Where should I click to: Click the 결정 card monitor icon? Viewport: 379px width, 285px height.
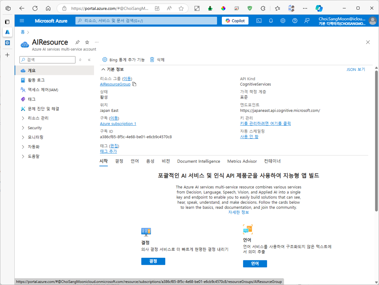tap(146, 232)
